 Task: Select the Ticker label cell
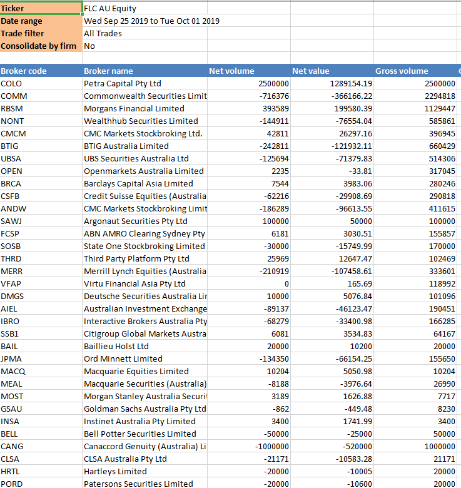coord(41,8)
